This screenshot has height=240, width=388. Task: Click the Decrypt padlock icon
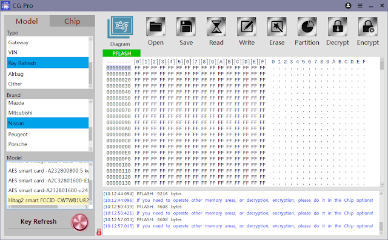(x=338, y=27)
